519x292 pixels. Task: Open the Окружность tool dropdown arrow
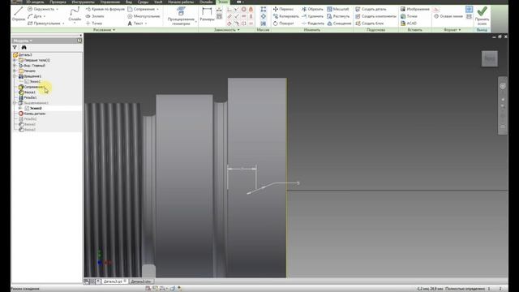57,9
